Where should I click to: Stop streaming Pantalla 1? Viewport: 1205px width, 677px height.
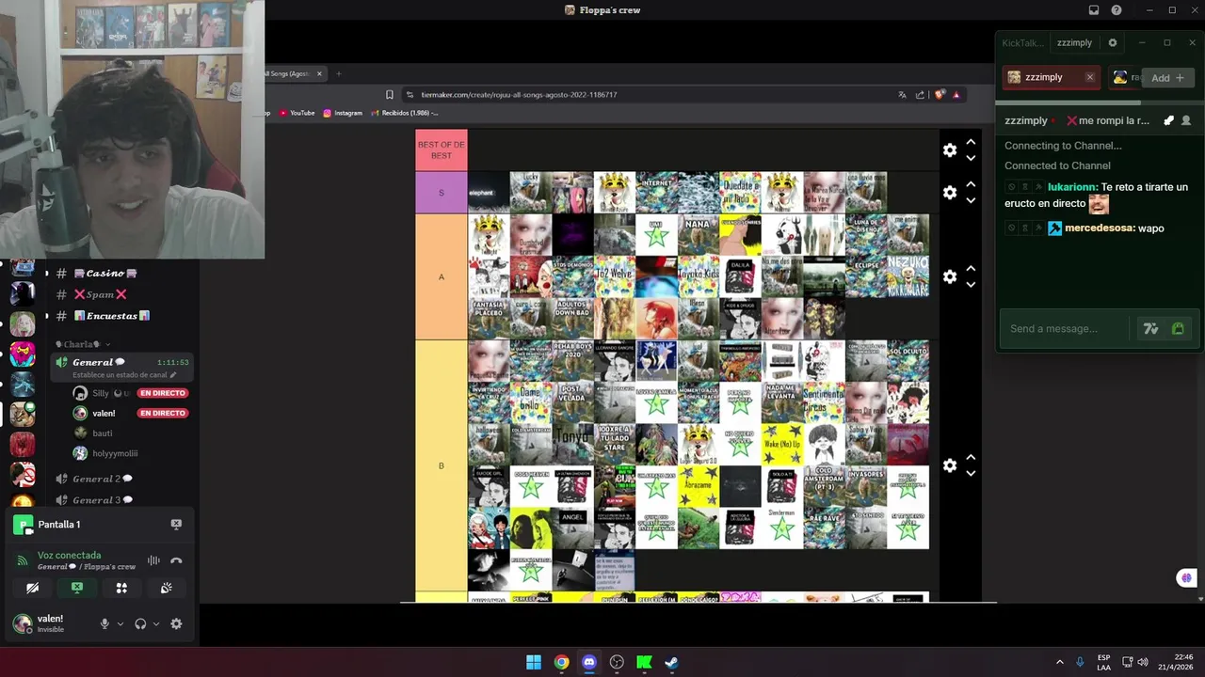176,524
